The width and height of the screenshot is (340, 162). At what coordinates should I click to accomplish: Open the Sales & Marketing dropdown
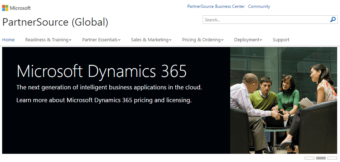(151, 40)
